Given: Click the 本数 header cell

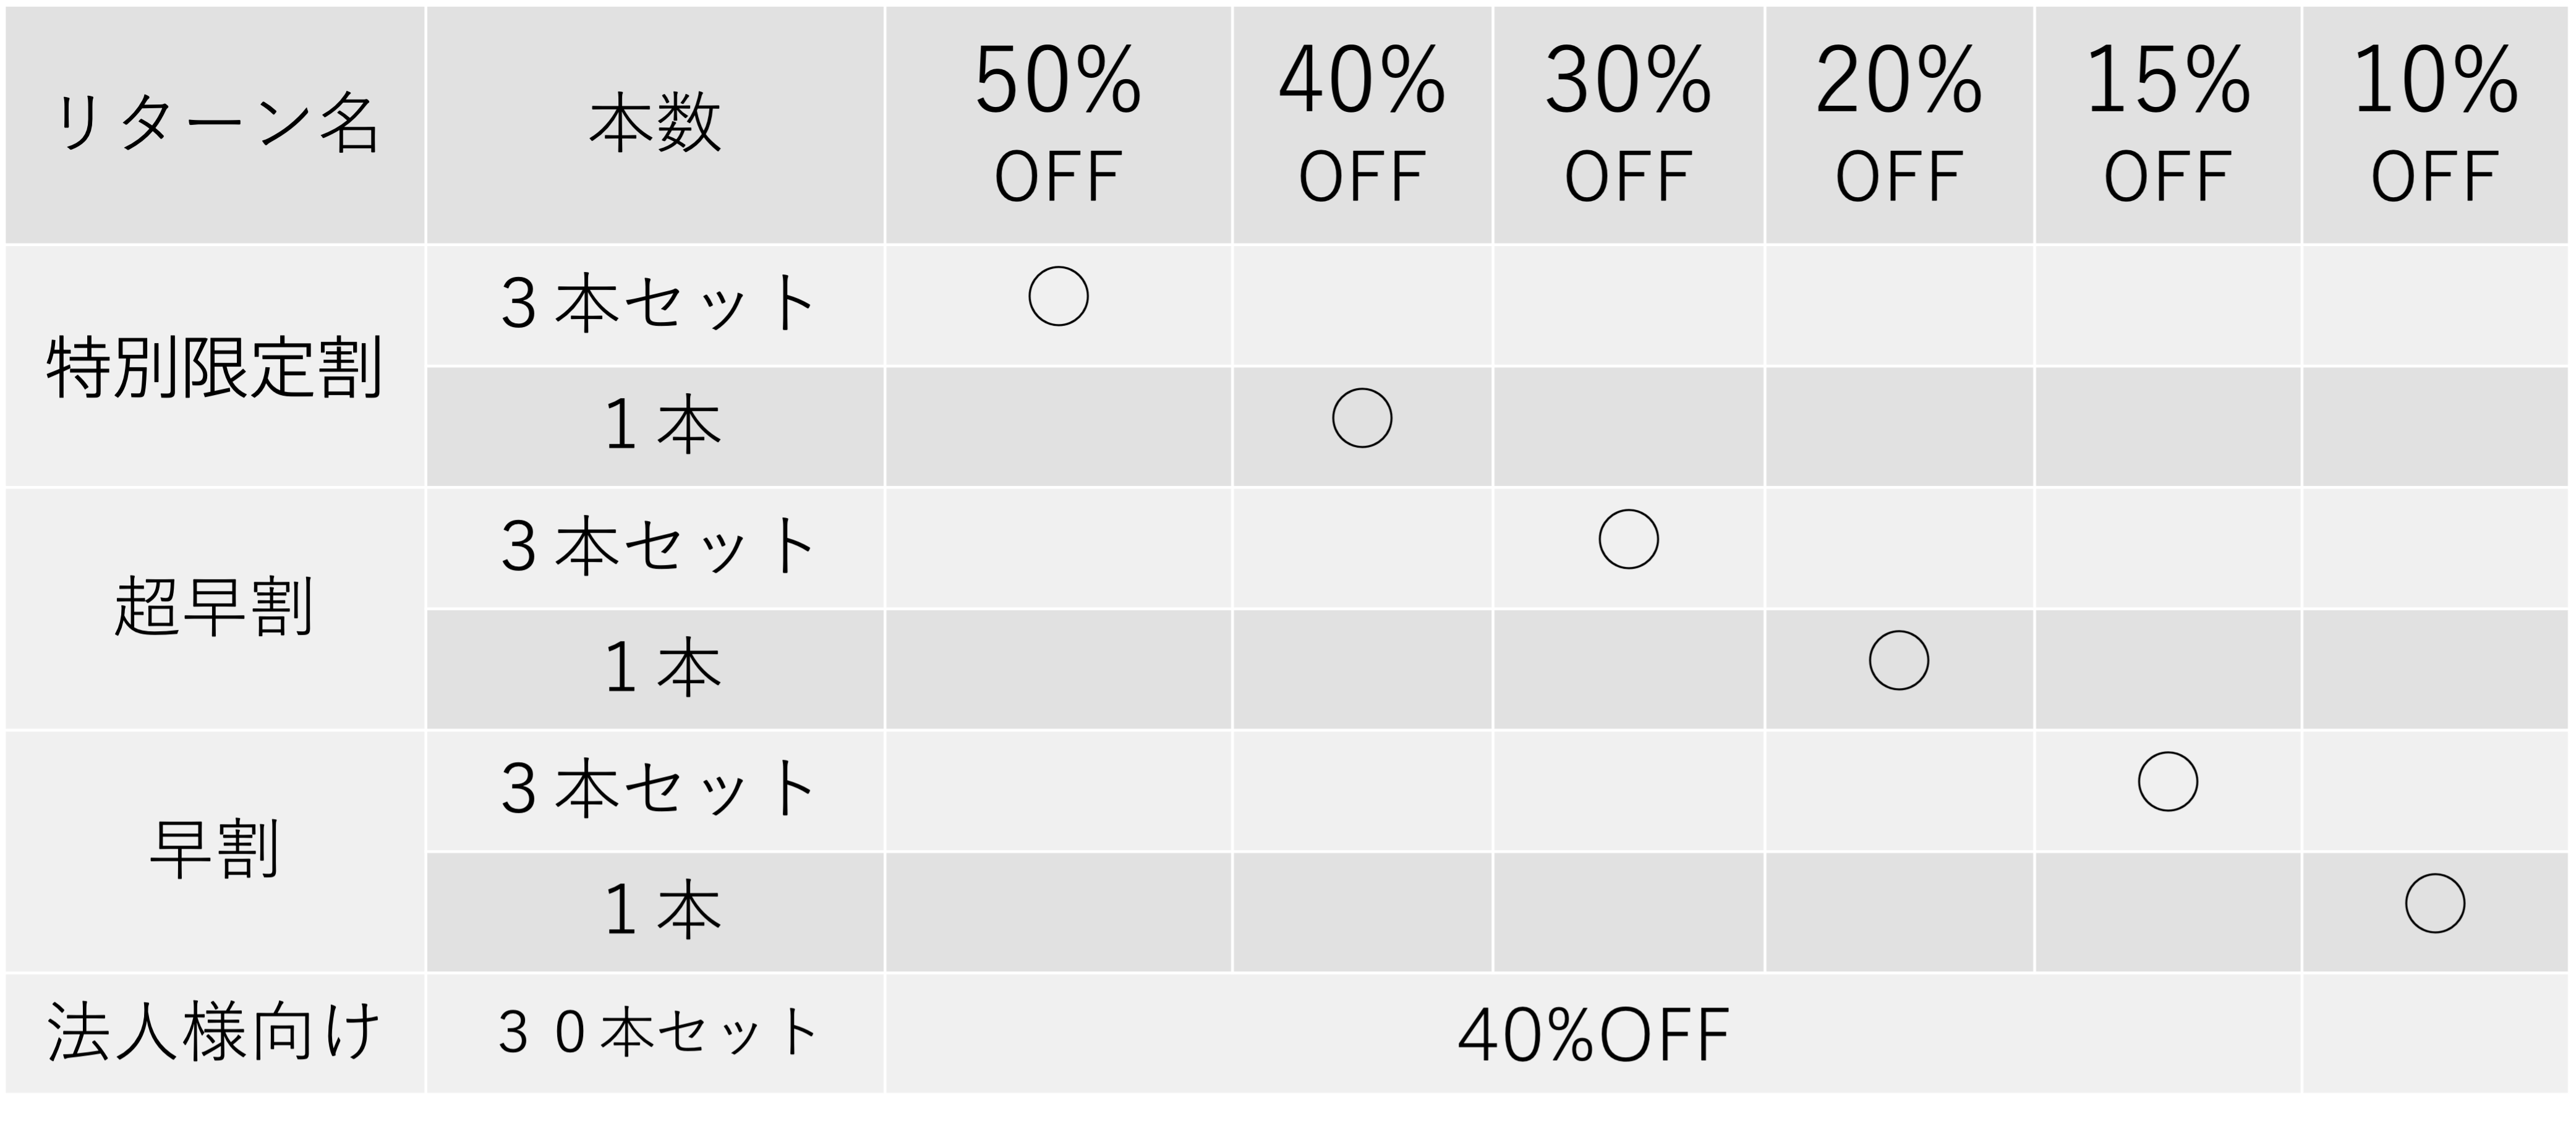Looking at the screenshot, I should pyautogui.click(x=655, y=125).
